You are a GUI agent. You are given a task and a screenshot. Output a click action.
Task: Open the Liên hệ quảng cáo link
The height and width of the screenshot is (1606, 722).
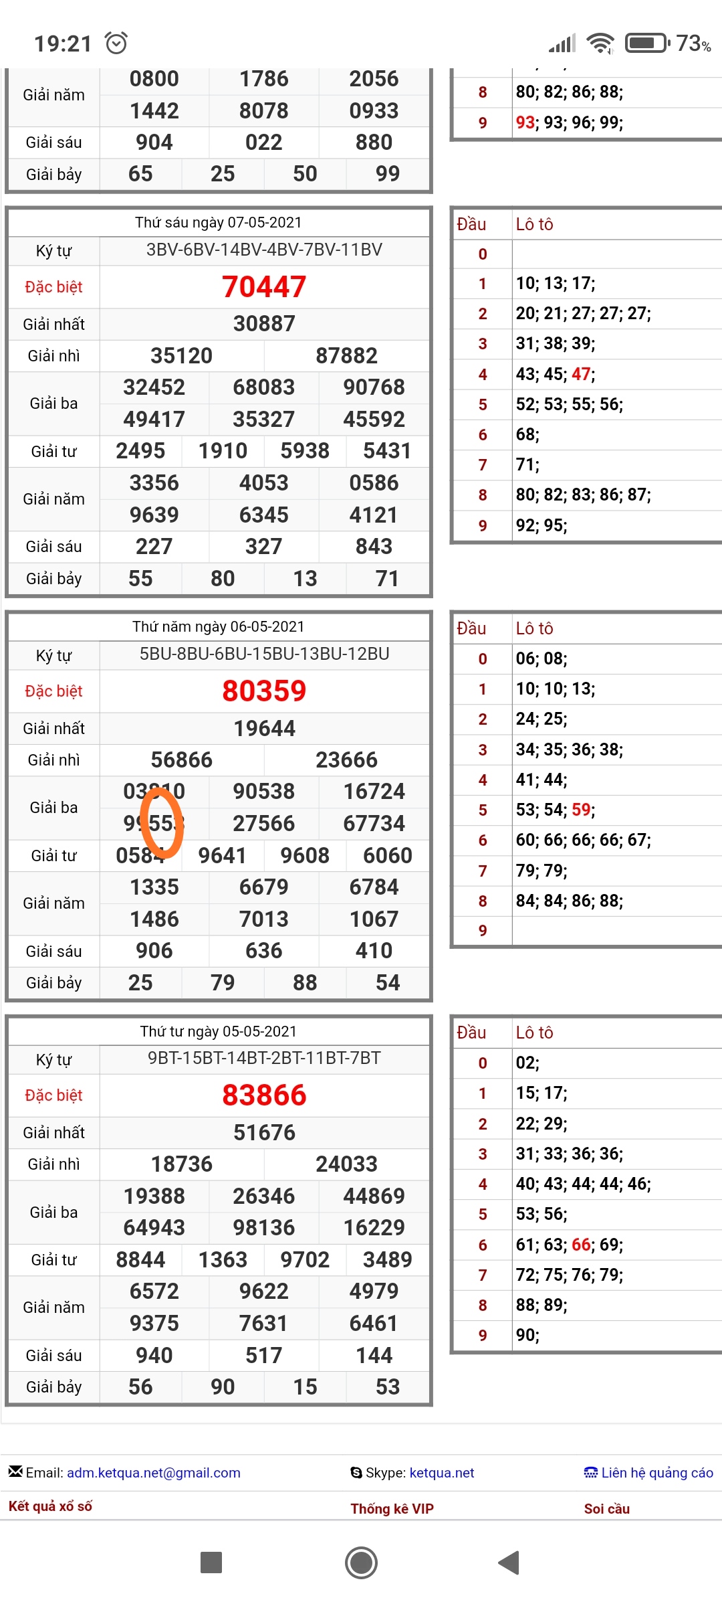click(x=657, y=1473)
